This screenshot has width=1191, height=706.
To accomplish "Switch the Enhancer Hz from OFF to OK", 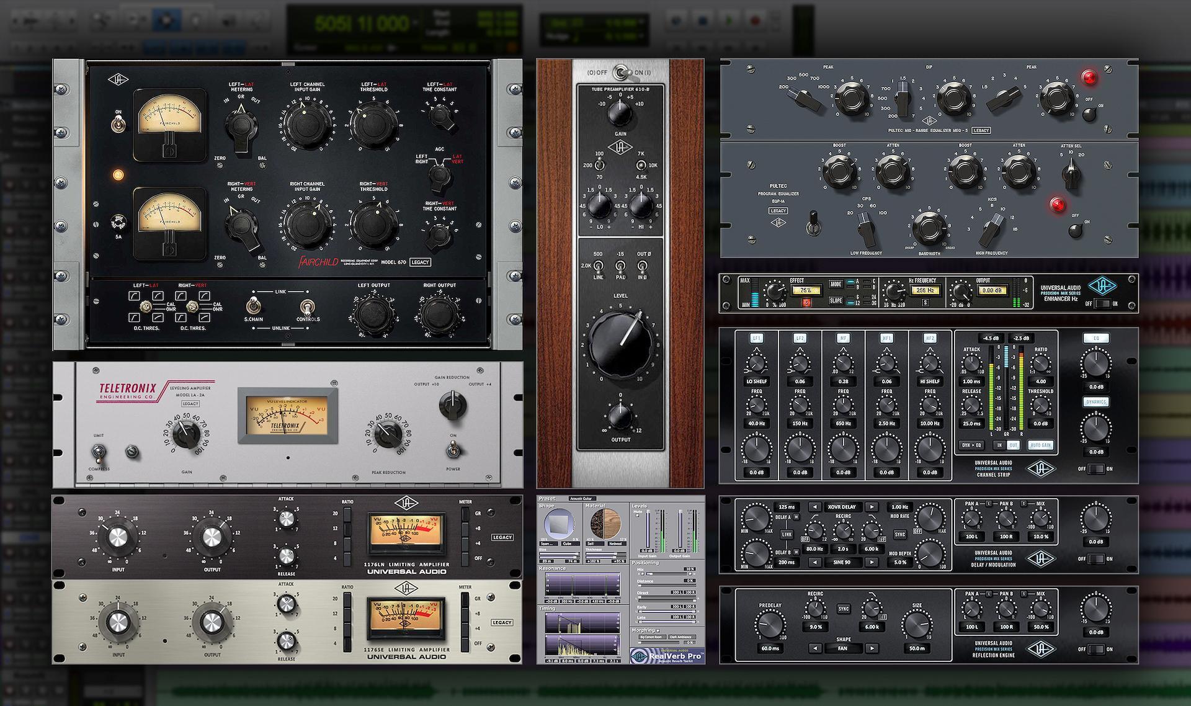I will coord(1103,302).
